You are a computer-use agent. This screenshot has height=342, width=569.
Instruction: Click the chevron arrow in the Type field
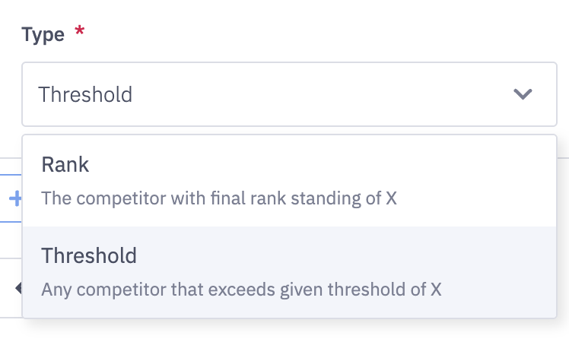[x=522, y=94]
